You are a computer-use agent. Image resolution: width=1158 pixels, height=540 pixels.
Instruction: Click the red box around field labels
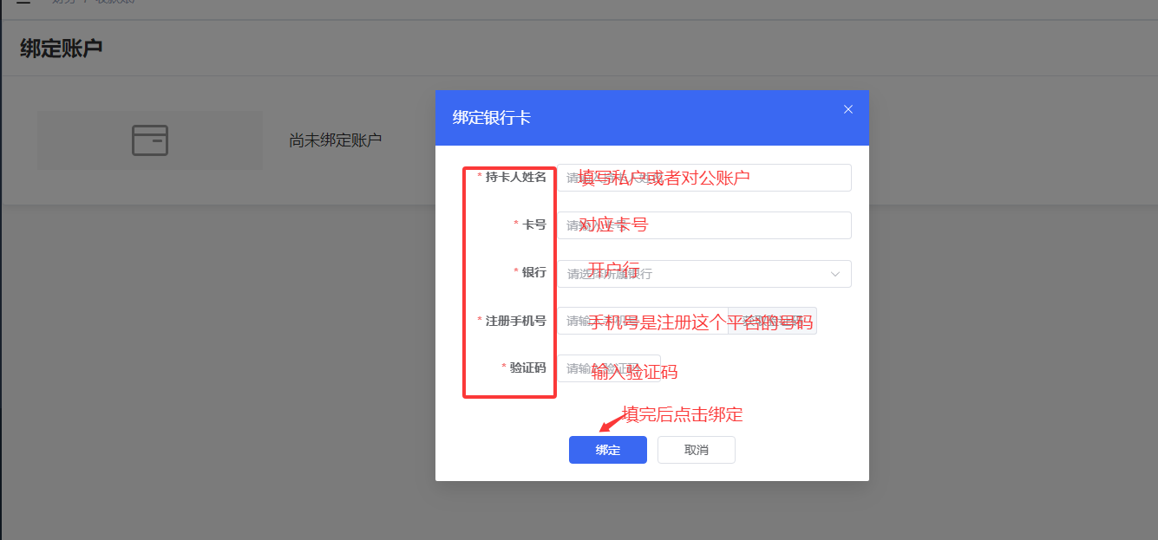(x=509, y=282)
